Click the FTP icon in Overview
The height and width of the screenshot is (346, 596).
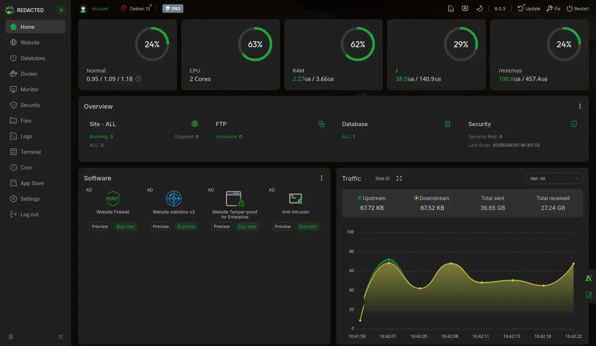pos(322,124)
